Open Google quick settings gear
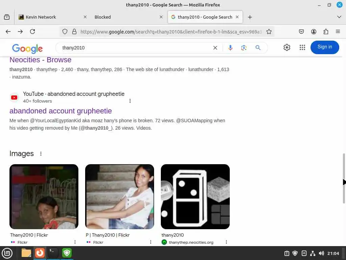346x260 pixels. pos(287,47)
